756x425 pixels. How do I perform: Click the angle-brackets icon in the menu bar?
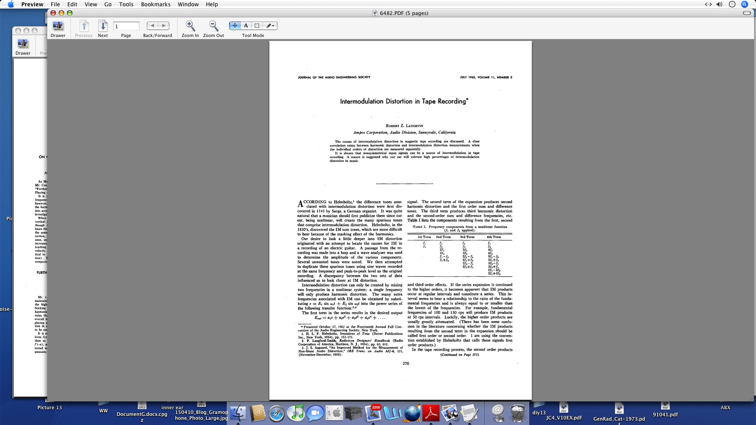tap(708, 4)
